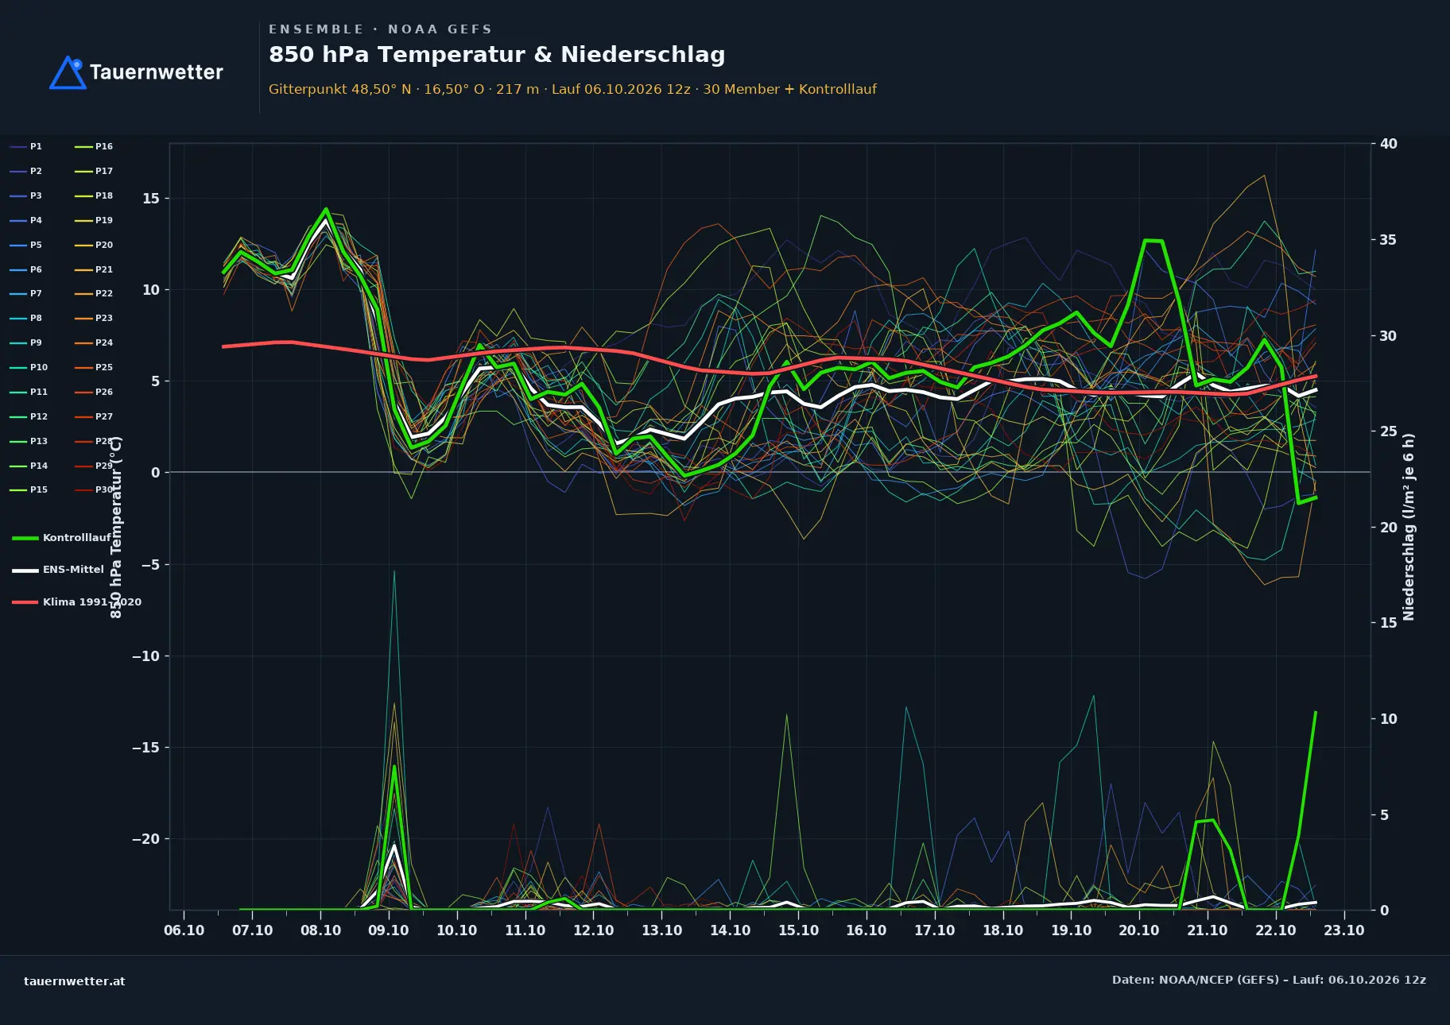This screenshot has height=1025, width=1450.
Task: Click the '12.10' date axis label
Action: (594, 930)
